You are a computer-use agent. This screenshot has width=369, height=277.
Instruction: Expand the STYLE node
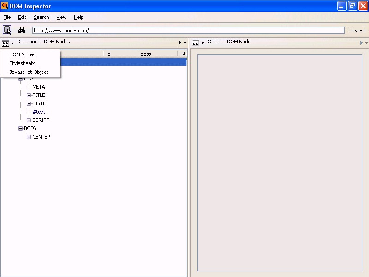29,104
